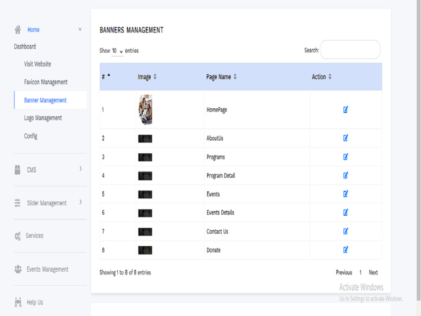Open the Contact Us banner thumbnail
Viewport: 421px width, 316px height.
click(x=145, y=232)
